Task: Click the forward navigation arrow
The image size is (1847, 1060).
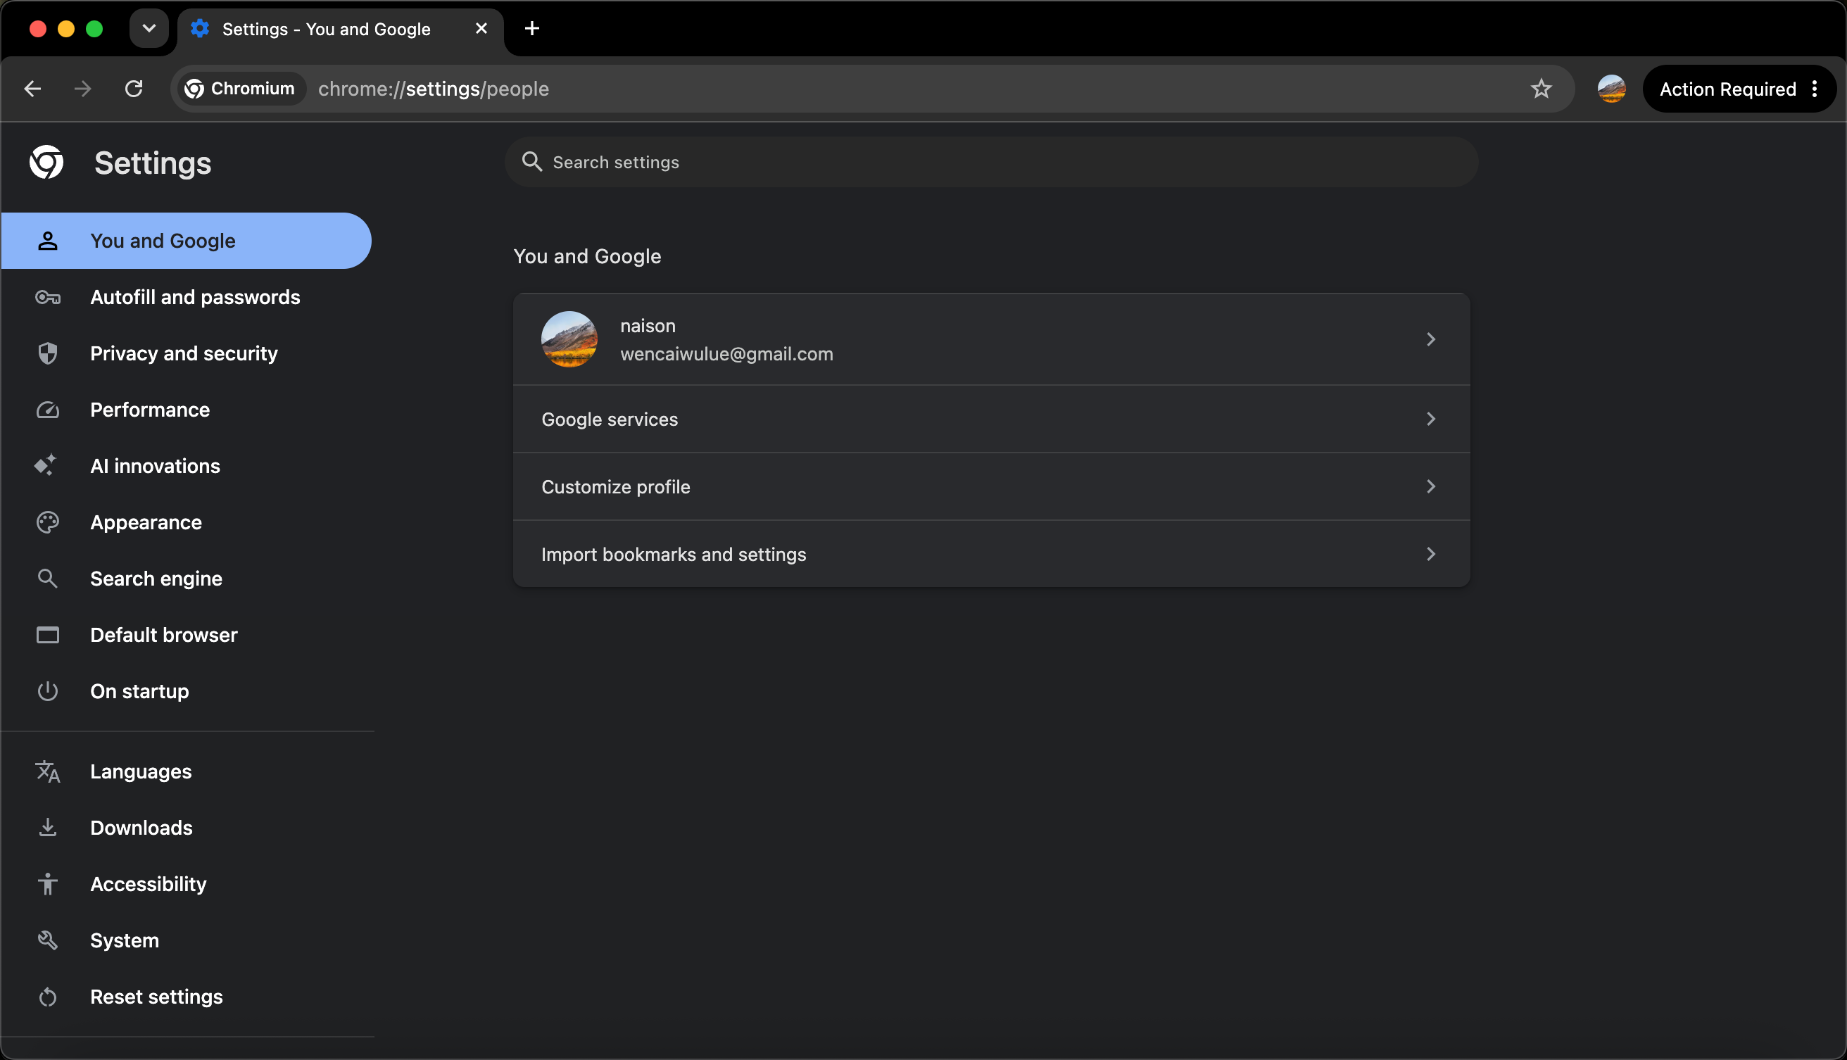Action: coord(83,89)
